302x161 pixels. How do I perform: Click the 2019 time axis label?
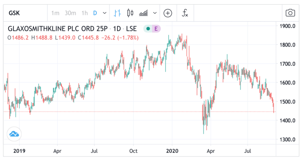click(19, 151)
